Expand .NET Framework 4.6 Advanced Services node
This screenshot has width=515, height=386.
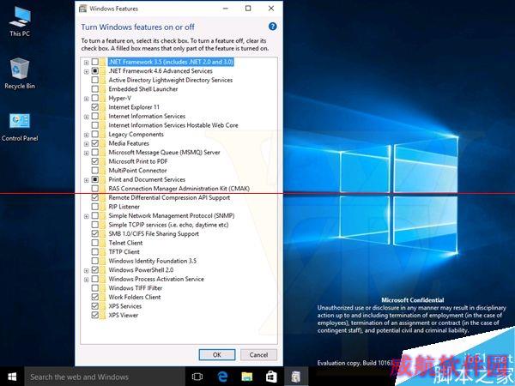point(86,71)
